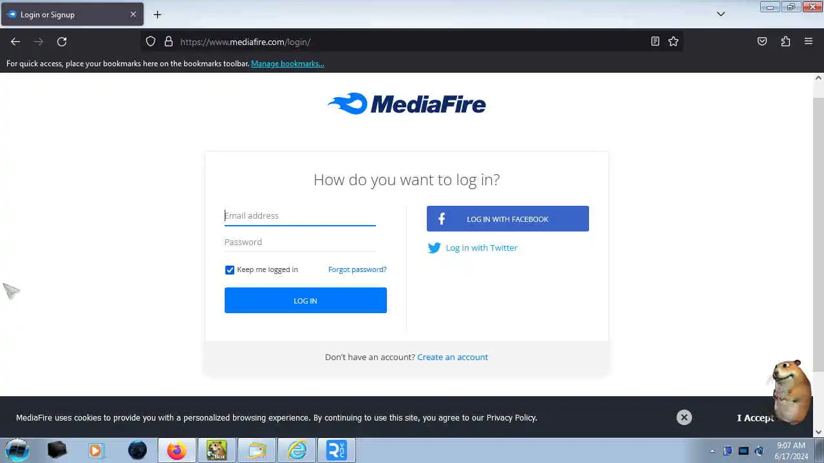Click the Twitter bird icon
This screenshot has height=463, width=824.
point(435,248)
